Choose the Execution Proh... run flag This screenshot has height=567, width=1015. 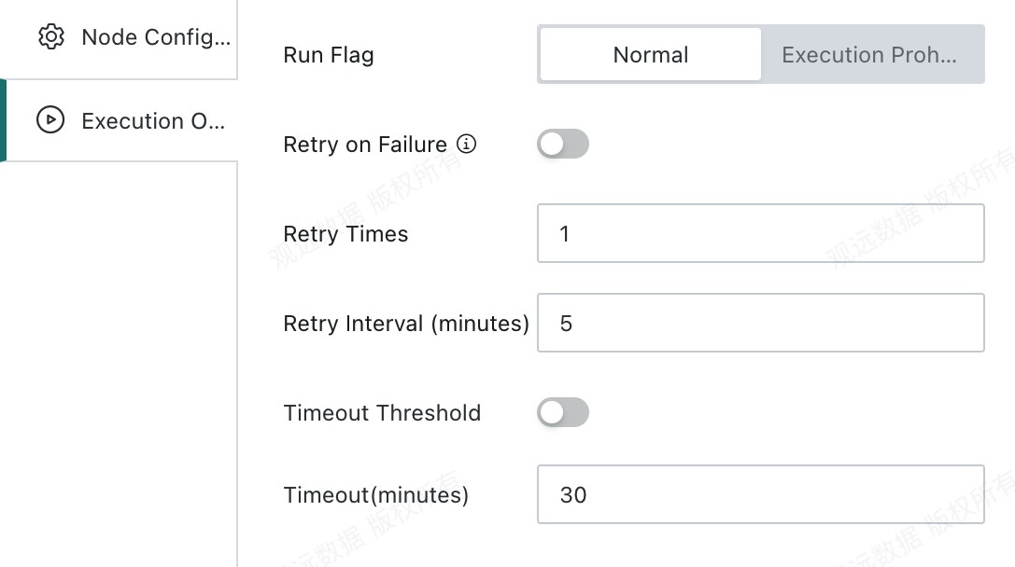click(872, 54)
